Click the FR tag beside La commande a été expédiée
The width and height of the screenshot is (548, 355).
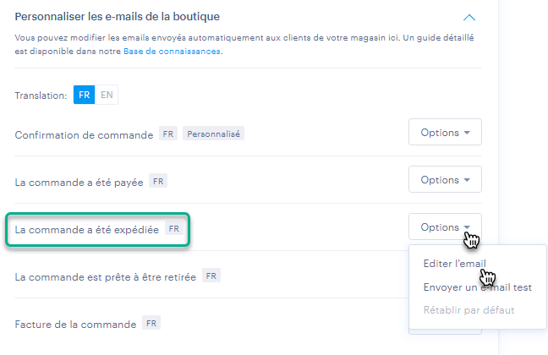tap(173, 228)
